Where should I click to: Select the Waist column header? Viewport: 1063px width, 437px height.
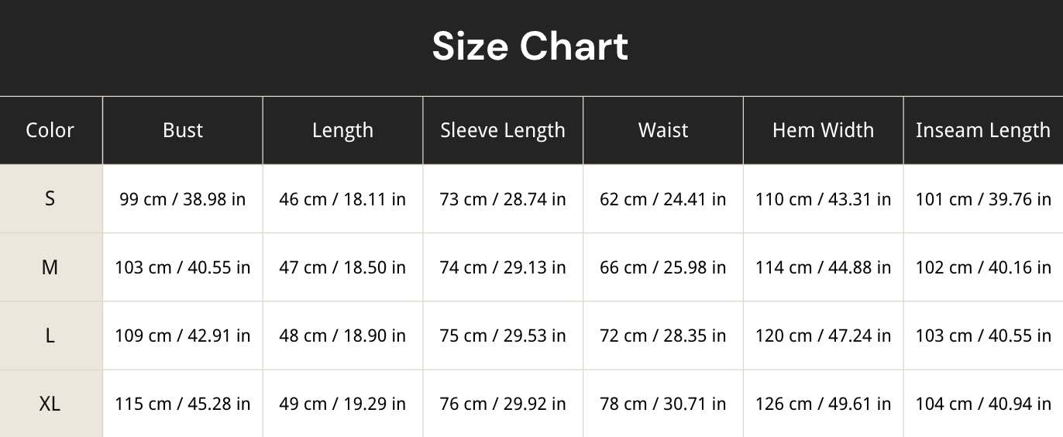(663, 130)
